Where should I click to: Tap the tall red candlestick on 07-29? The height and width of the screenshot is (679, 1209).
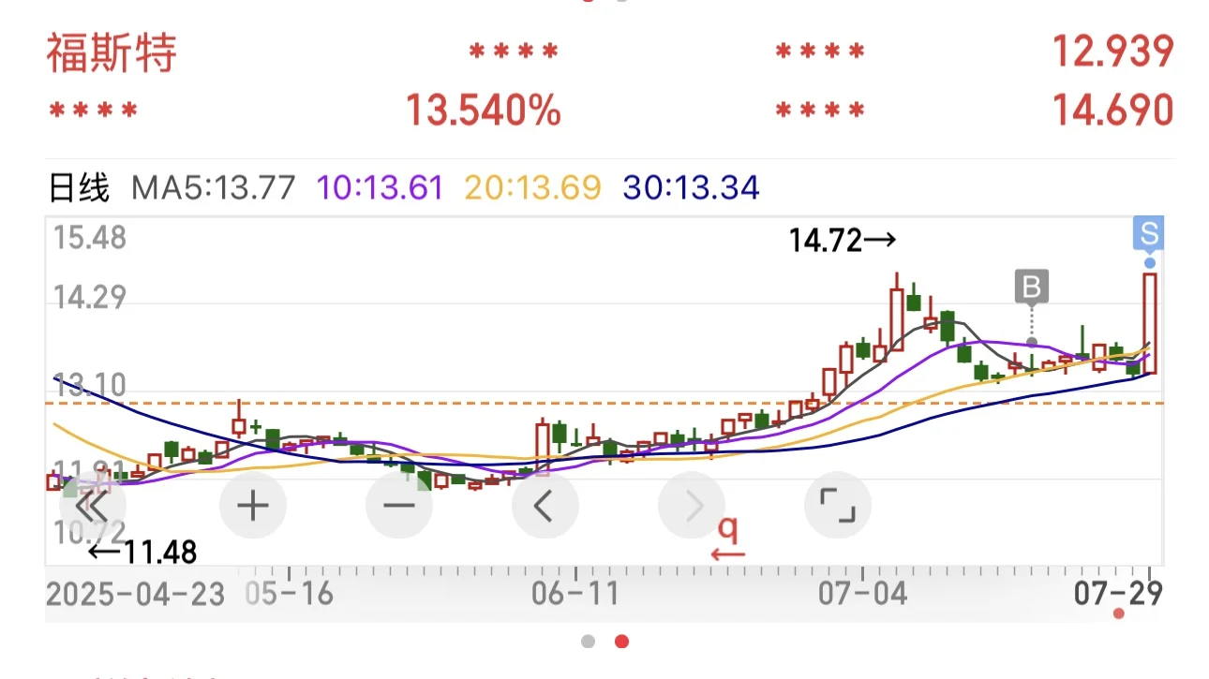(x=1149, y=323)
